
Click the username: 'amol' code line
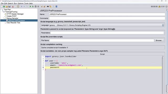59,63
